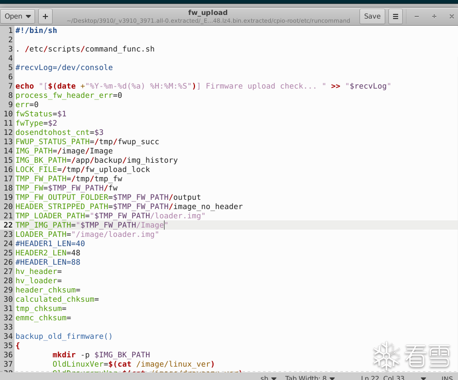
Task: Click the mkdir -p $IMG_BK_PATH line
Action: pyautogui.click(x=101, y=355)
